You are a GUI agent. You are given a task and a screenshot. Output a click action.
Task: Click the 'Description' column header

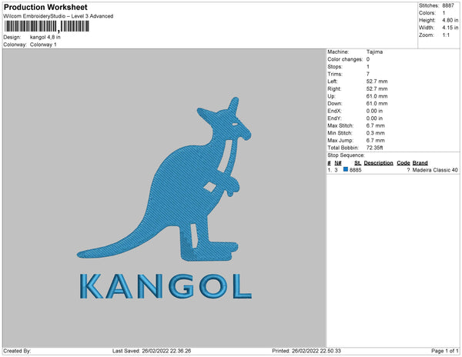click(x=378, y=163)
